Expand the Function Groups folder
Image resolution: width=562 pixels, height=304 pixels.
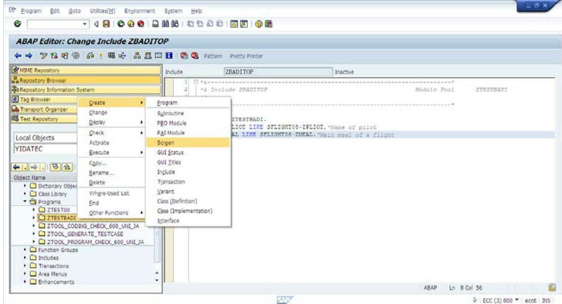[x=25, y=250]
